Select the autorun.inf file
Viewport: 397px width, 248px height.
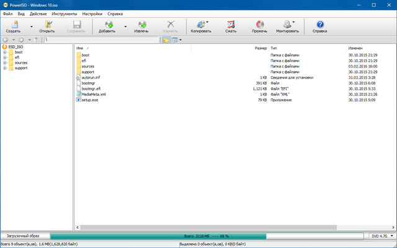[91, 77]
